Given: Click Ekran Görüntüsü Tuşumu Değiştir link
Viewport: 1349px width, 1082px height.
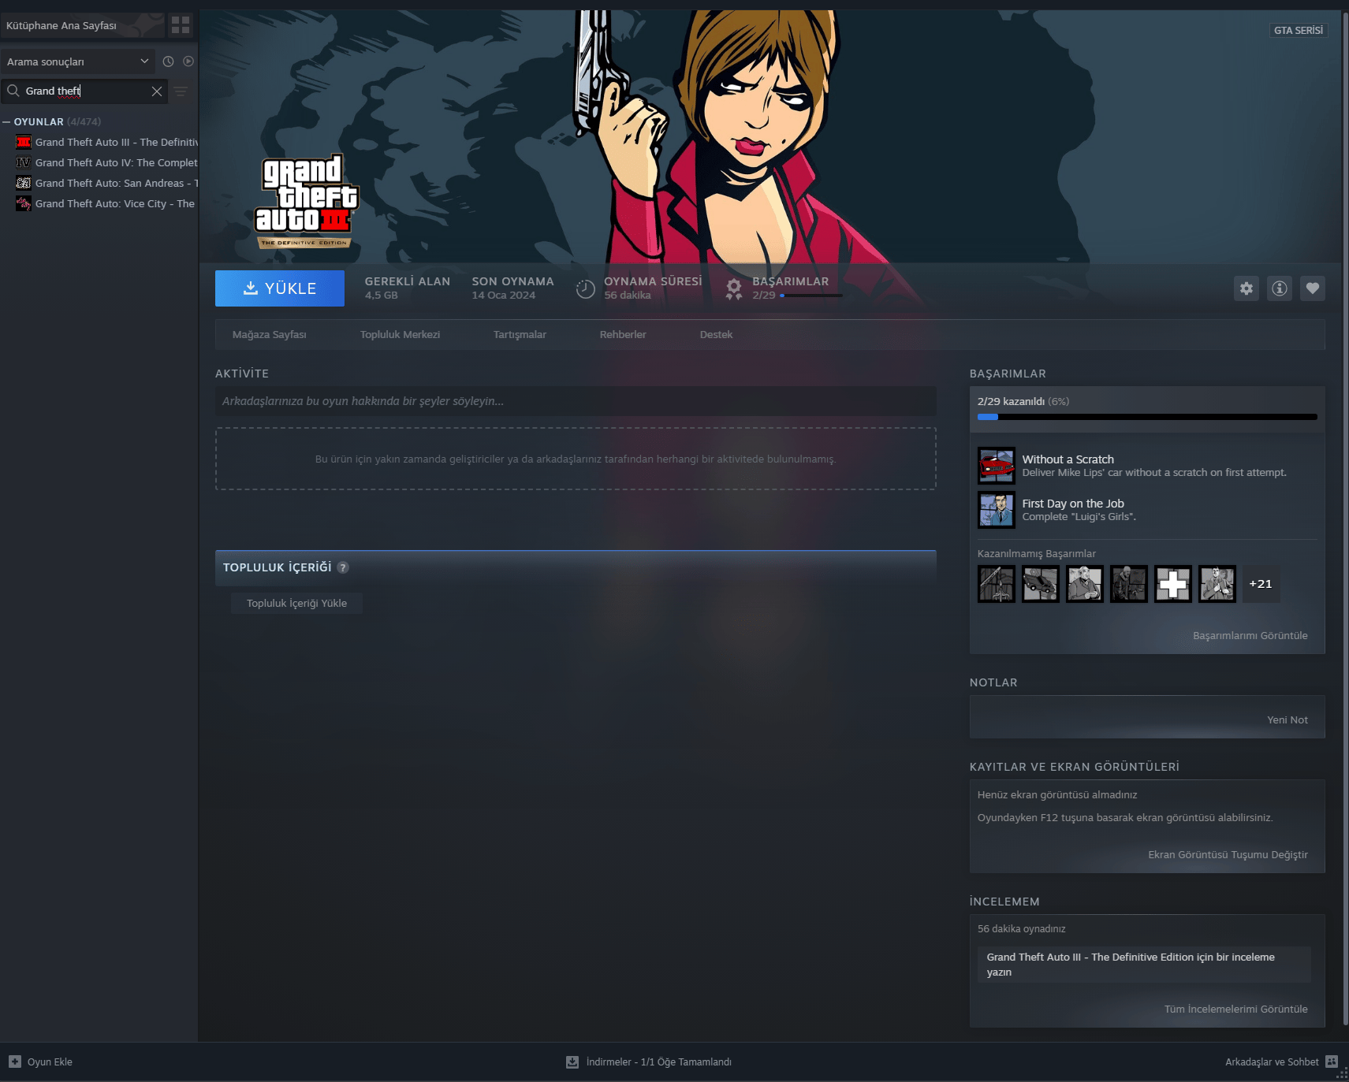Looking at the screenshot, I should pyautogui.click(x=1228, y=855).
